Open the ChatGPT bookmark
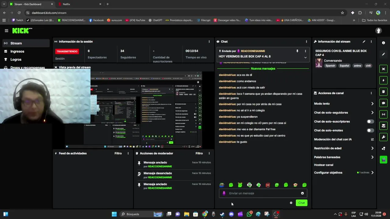The width and height of the screenshot is (390, 219). (x=155, y=20)
